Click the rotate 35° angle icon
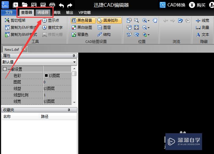Viewport: 214px width, 154px height. tap(129, 35)
